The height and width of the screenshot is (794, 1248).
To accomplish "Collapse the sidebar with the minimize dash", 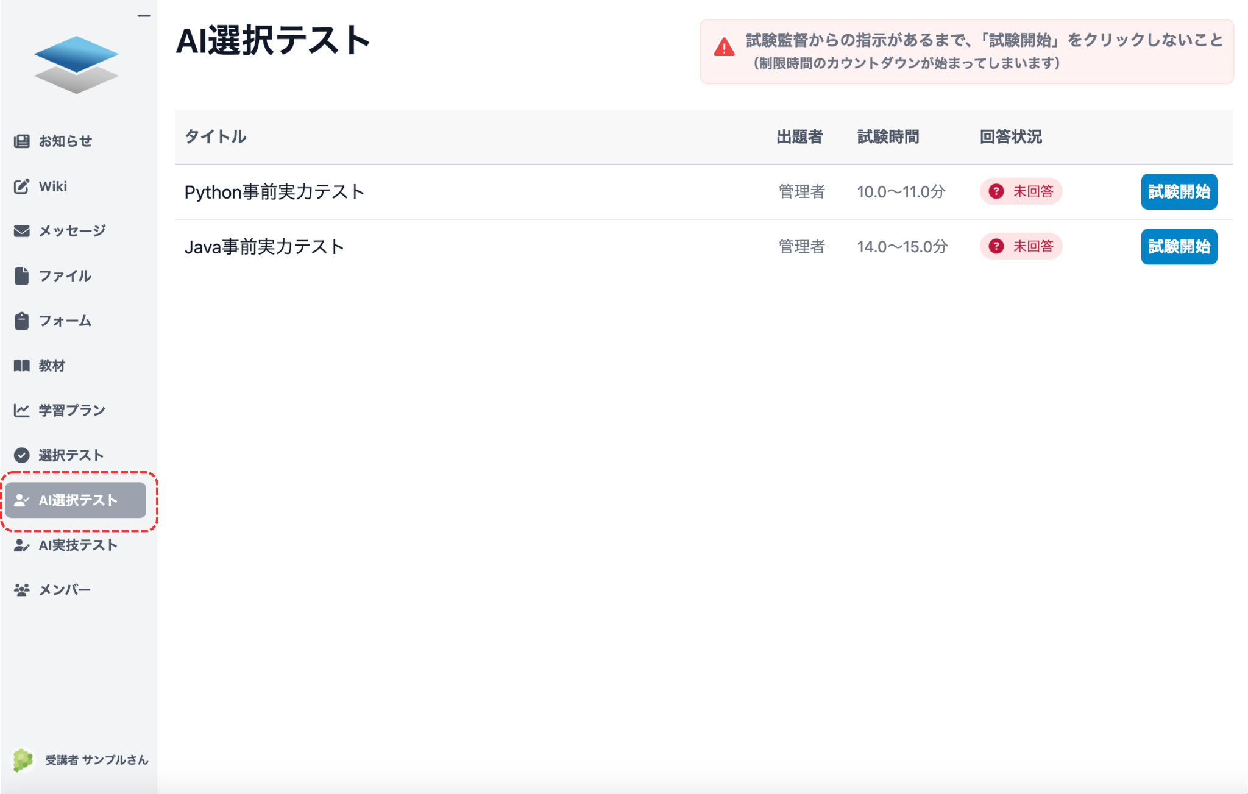I will pos(144,15).
